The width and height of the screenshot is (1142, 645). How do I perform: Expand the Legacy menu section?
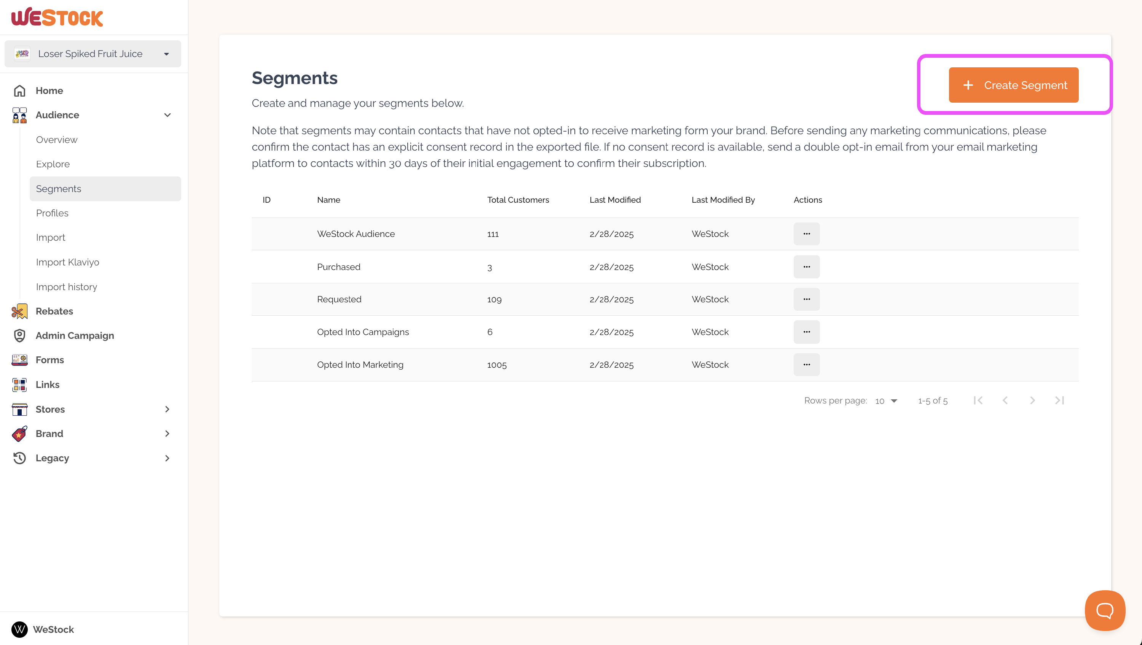(167, 458)
